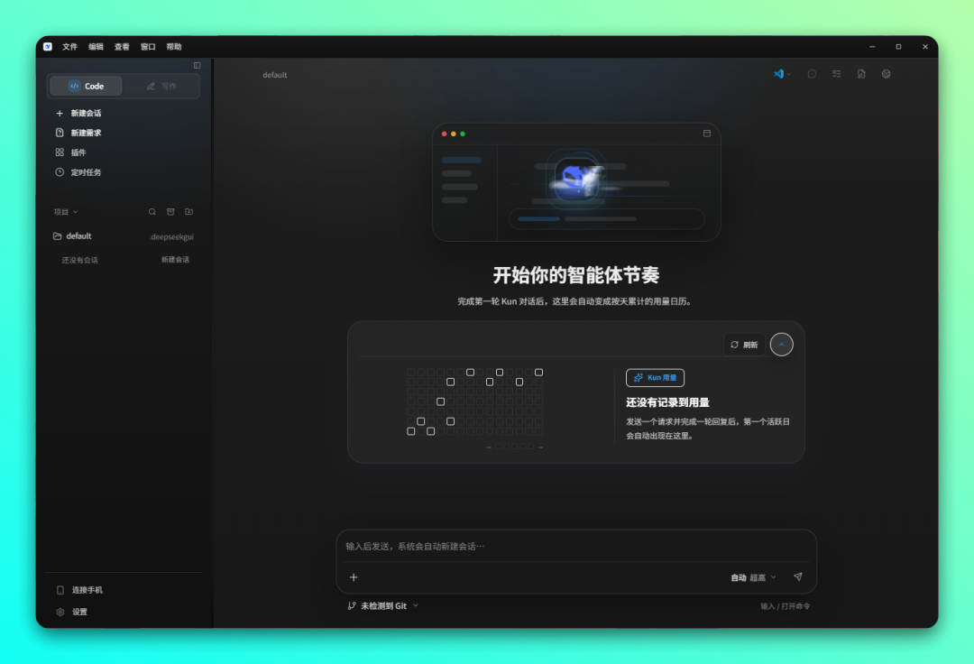Open the 编辑 menu
The image size is (974, 664).
click(96, 47)
